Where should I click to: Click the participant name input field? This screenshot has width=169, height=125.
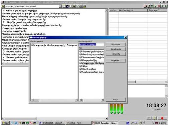[91, 44]
